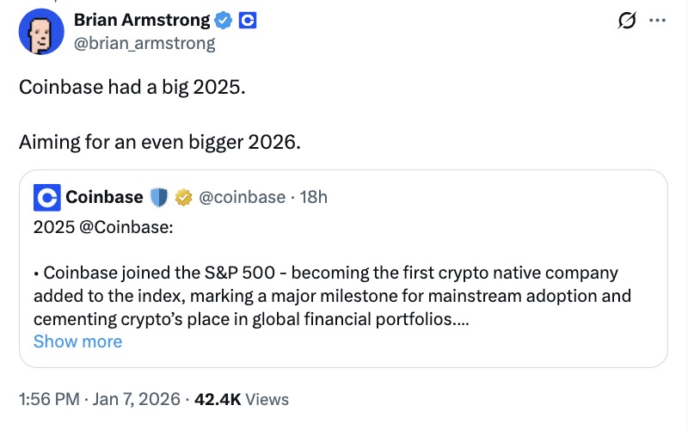
Task: Open the @coinbase handle in quoted post
Action: [242, 197]
